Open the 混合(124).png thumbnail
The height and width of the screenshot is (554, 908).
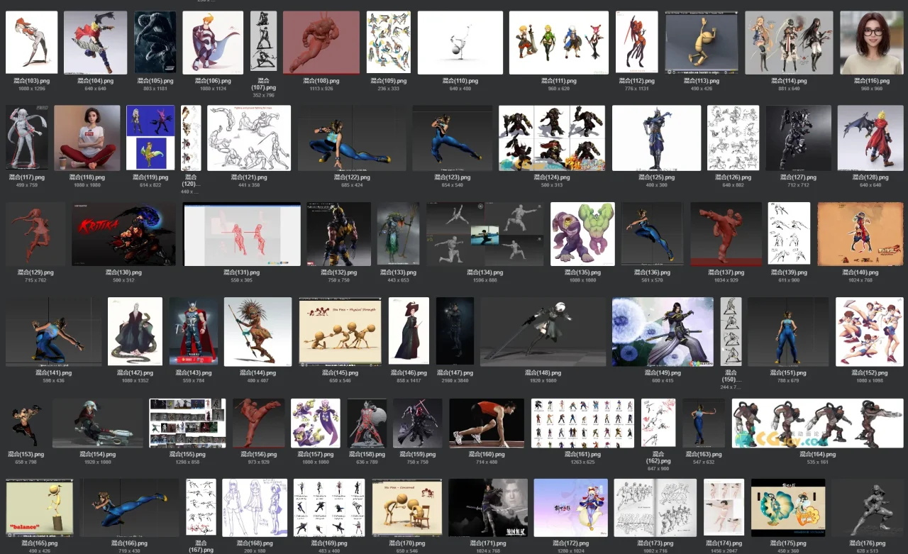point(552,138)
